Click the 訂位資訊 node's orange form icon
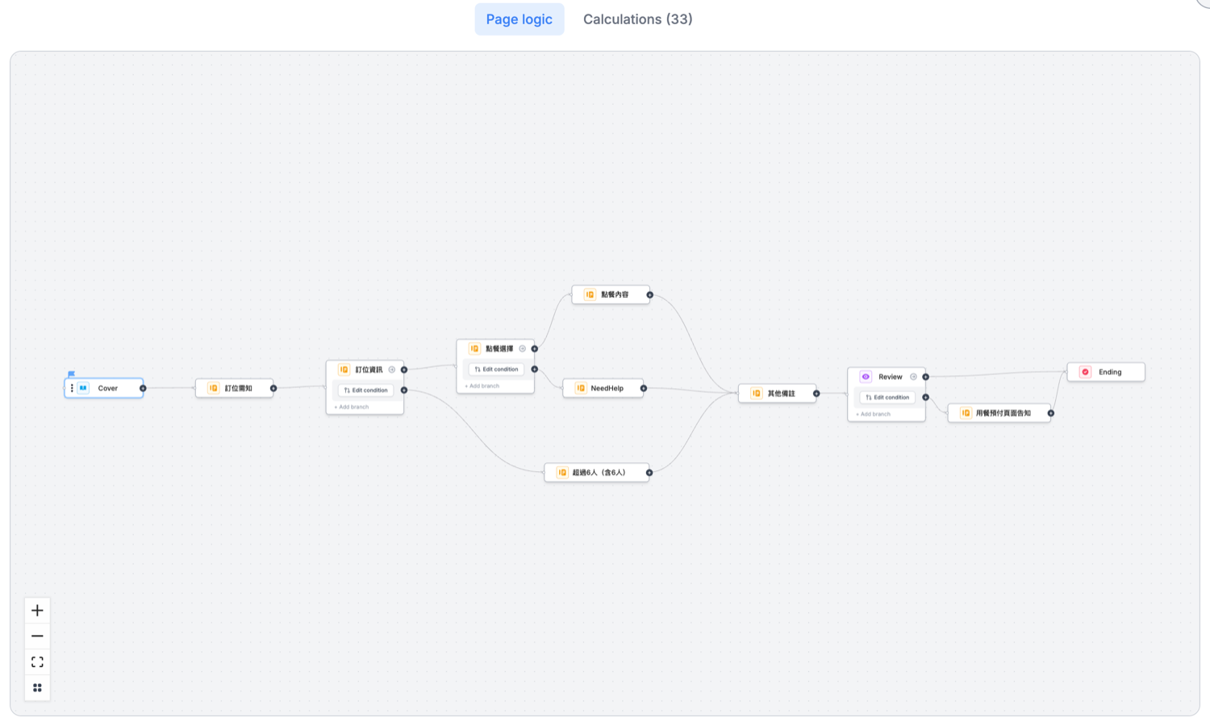Viewport: 1210px width, 726px height. point(344,369)
